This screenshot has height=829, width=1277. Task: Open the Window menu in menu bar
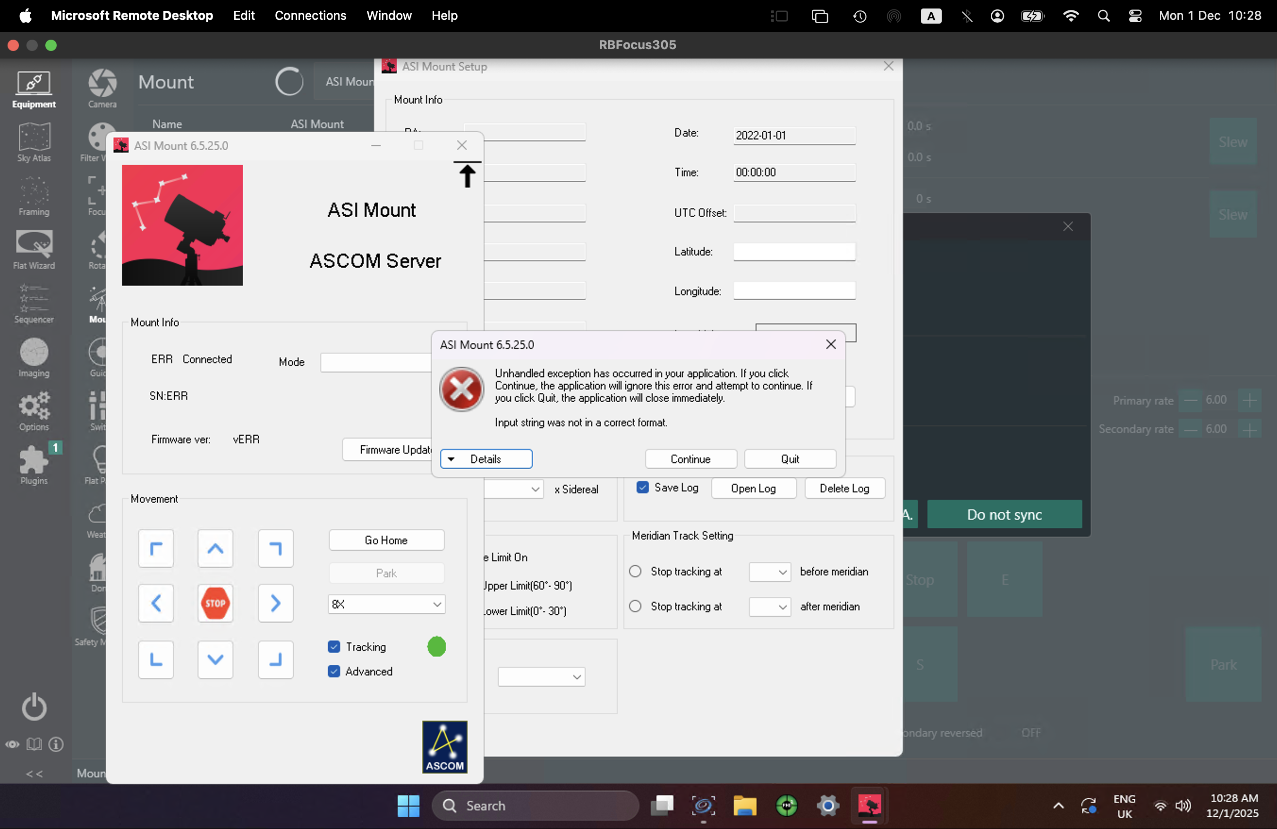pyautogui.click(x=389, y=16)
